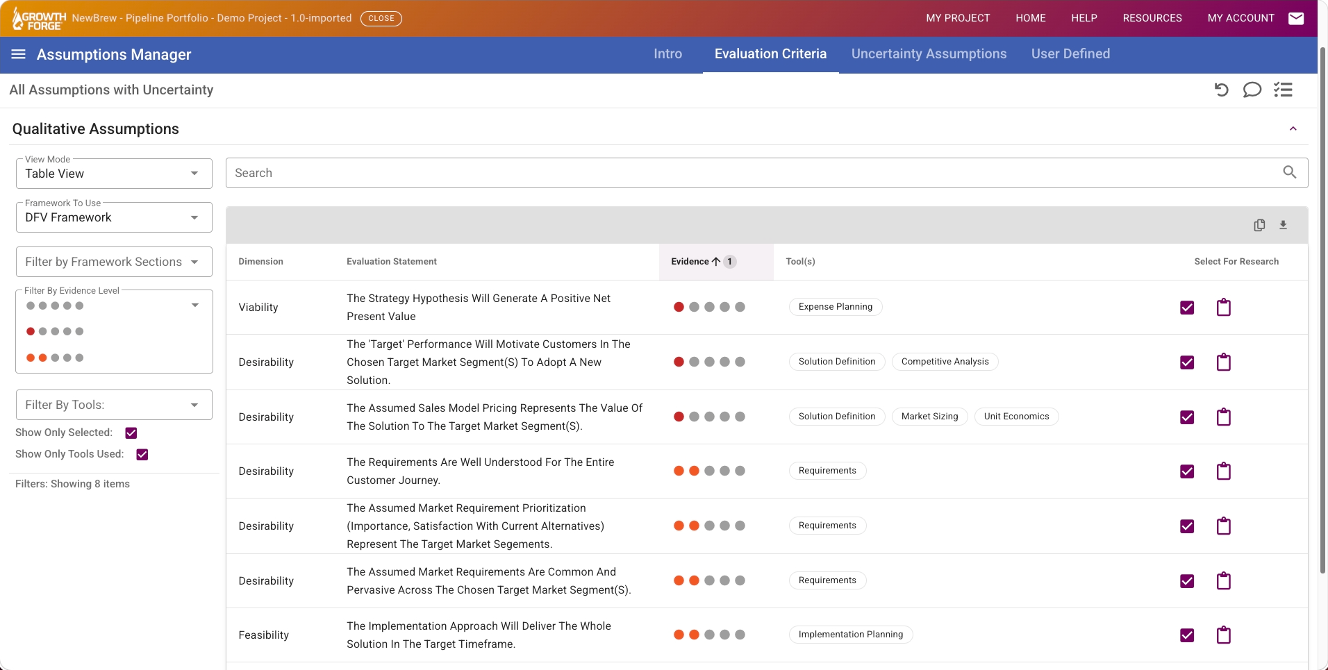Sort by Evaluation Statement column header

(x=392, y=262)
